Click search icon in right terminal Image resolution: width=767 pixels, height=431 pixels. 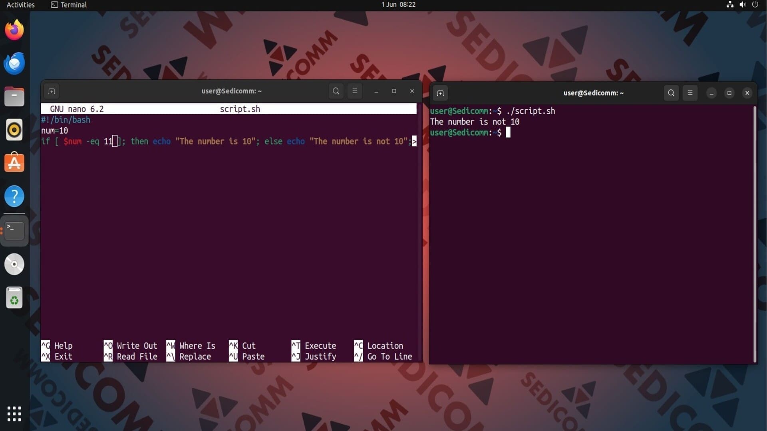click(x=671, y=93)
